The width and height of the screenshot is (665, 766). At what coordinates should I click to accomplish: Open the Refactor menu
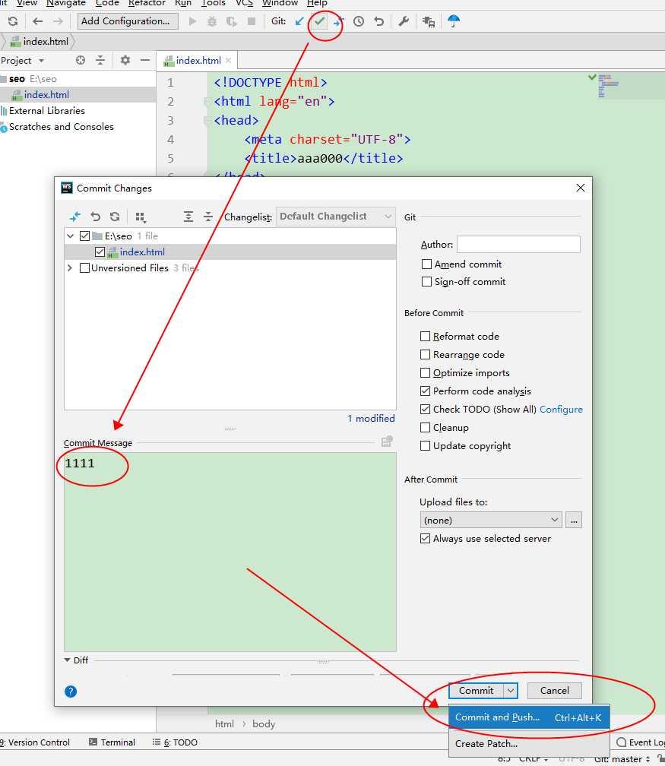(147, 3)
